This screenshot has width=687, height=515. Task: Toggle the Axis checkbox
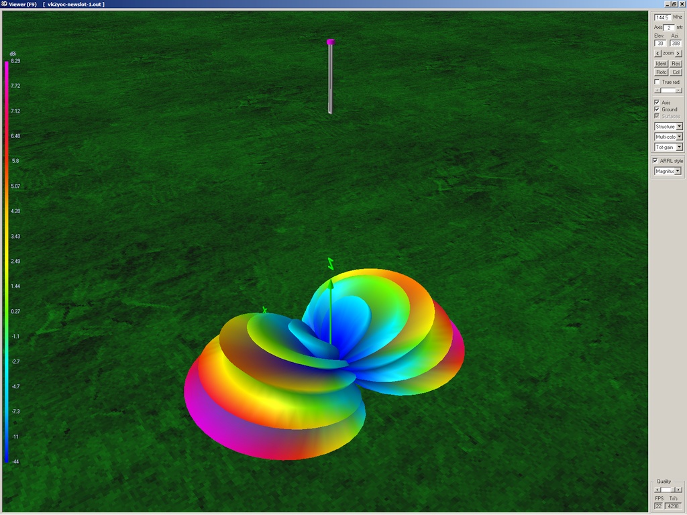[x=657, y=103]
